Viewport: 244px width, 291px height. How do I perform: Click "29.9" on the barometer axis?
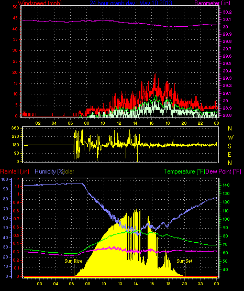pyautogui.click(x=227, y=34)
